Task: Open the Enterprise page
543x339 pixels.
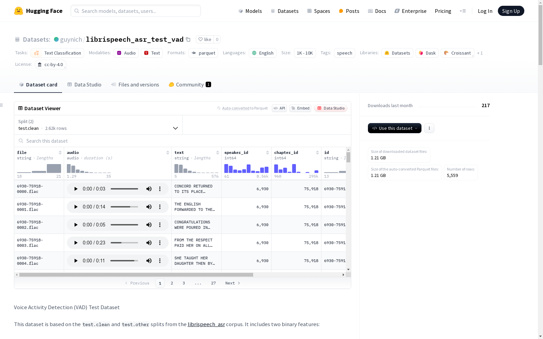Action: (410, 11)
